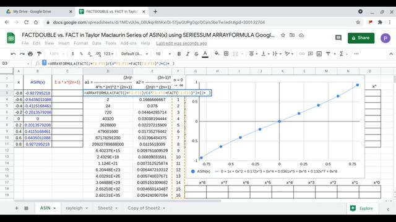Open the zoom 100% dropdown
This screenshot has width=396, height=222.
(x=57, y=54)
